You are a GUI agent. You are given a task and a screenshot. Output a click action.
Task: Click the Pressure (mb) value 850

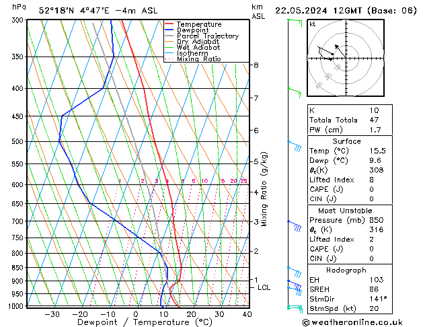click(377, 220)
